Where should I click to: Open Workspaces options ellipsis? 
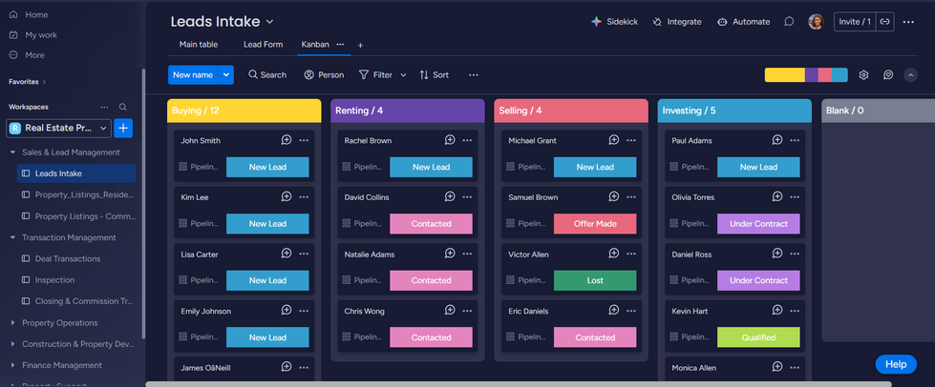104,107
